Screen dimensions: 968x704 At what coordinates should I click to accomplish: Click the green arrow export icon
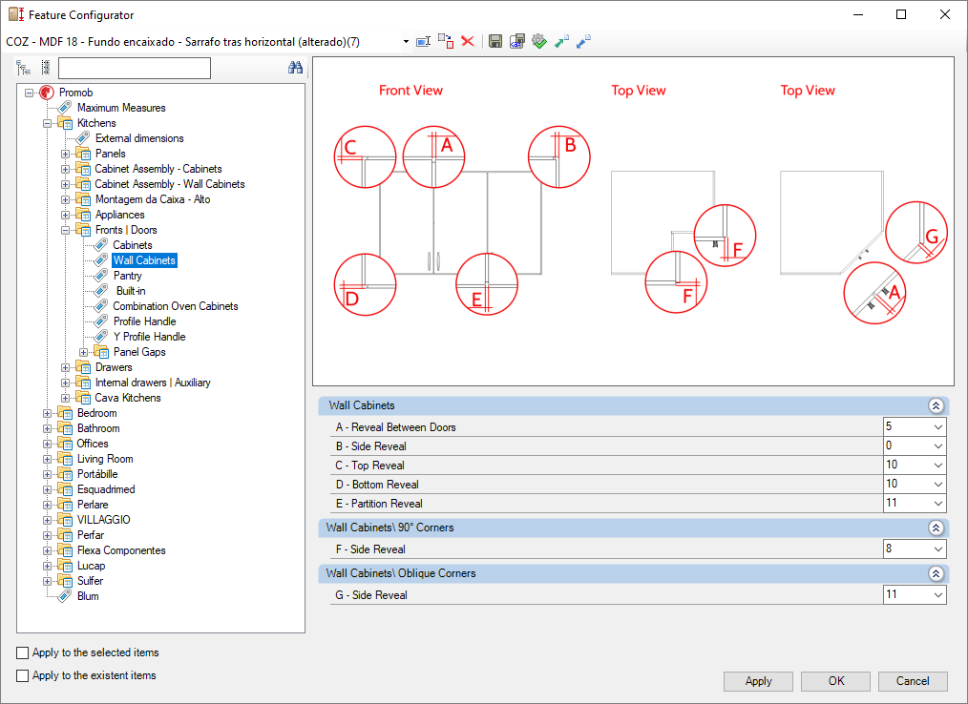pyautogui.click(x=561, y=41)
